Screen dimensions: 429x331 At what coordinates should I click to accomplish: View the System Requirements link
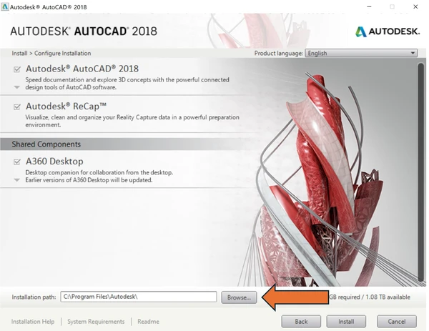96,322
